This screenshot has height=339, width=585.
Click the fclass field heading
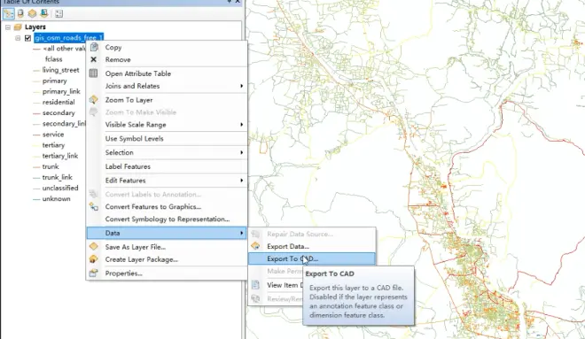(x=54, y=59)
